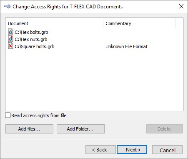Open the Add files dialog
188x159 pixels.
click(29, 129)
